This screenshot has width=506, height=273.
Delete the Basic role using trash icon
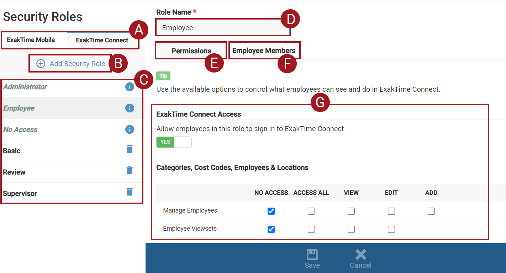[130, 149]
